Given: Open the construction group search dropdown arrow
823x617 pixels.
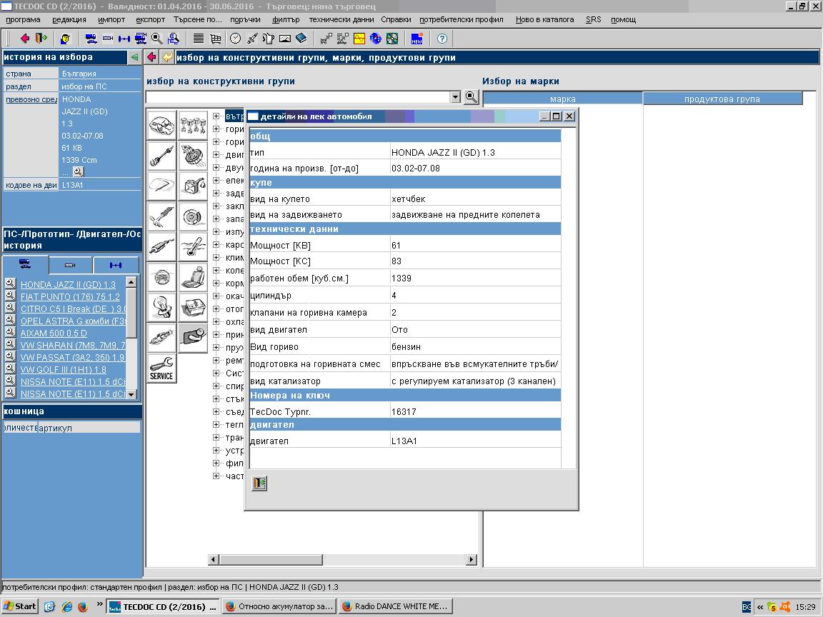Looking at the screenshot, I should 455,97.
